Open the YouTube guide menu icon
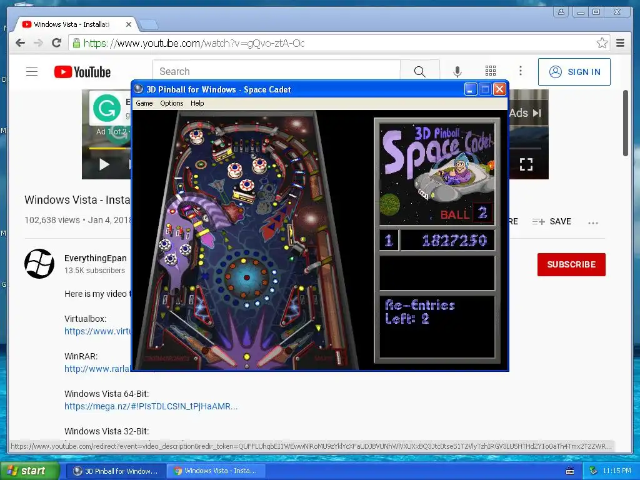 point(32,72)
